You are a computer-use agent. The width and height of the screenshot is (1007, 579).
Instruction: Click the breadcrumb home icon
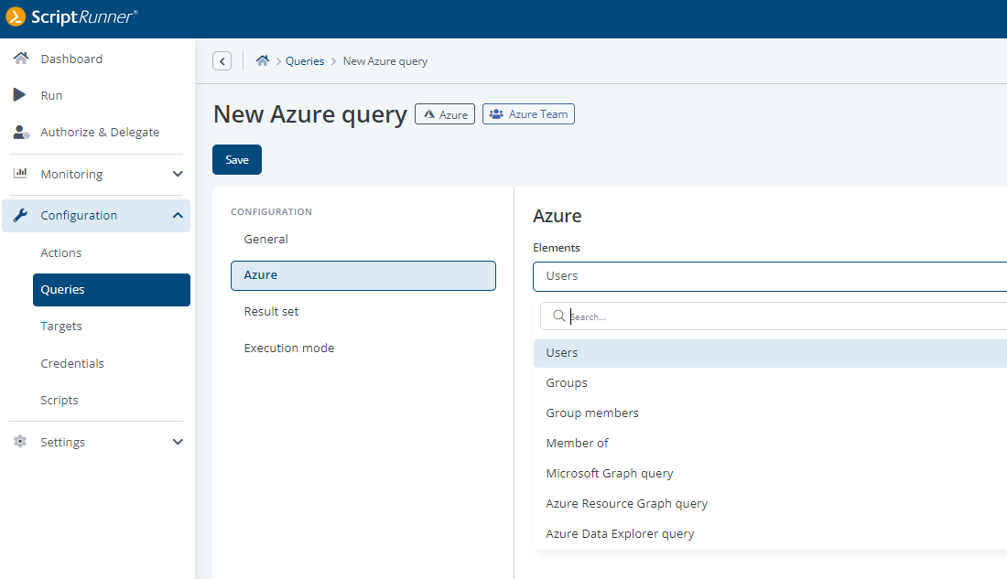tap(262, 61)
